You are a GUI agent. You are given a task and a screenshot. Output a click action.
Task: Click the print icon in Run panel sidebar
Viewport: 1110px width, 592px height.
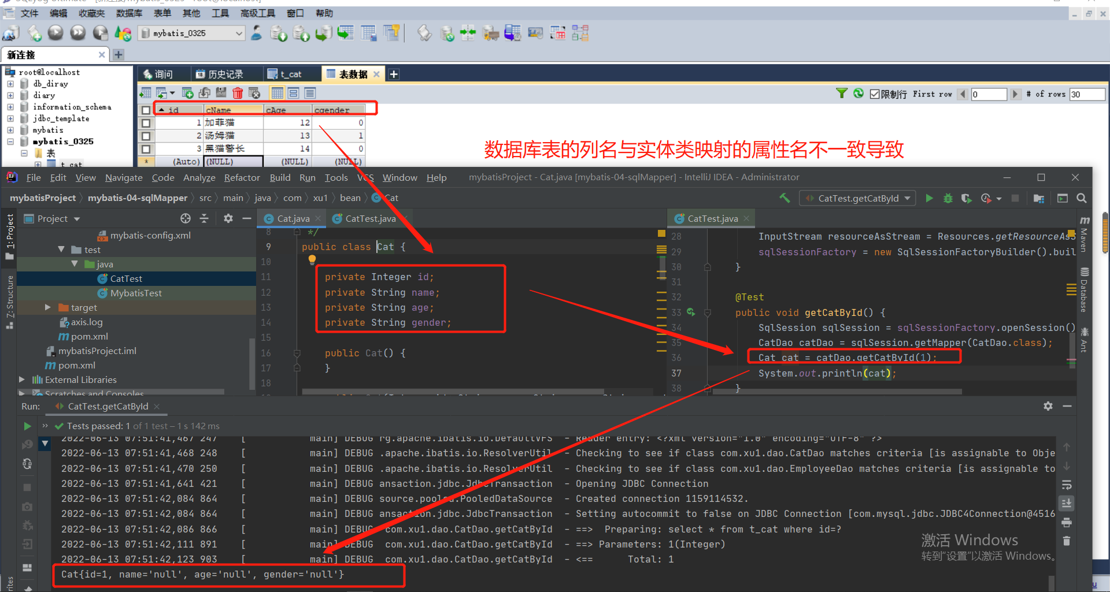[1067, 523]
